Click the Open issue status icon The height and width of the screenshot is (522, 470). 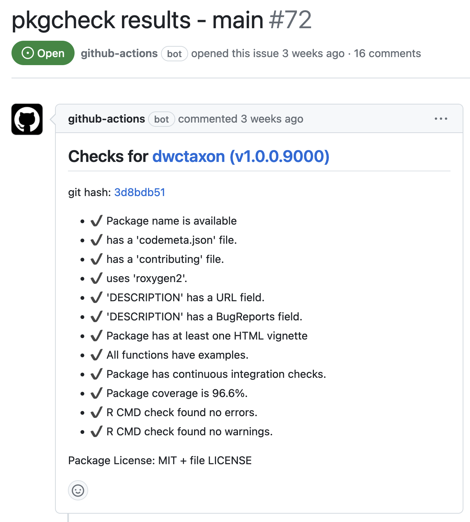click(x=28, y=53)
